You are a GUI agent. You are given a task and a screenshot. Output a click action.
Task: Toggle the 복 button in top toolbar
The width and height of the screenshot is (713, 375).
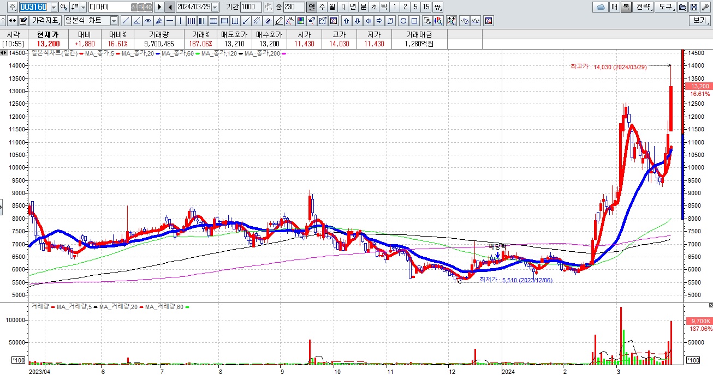click(626, 7)
